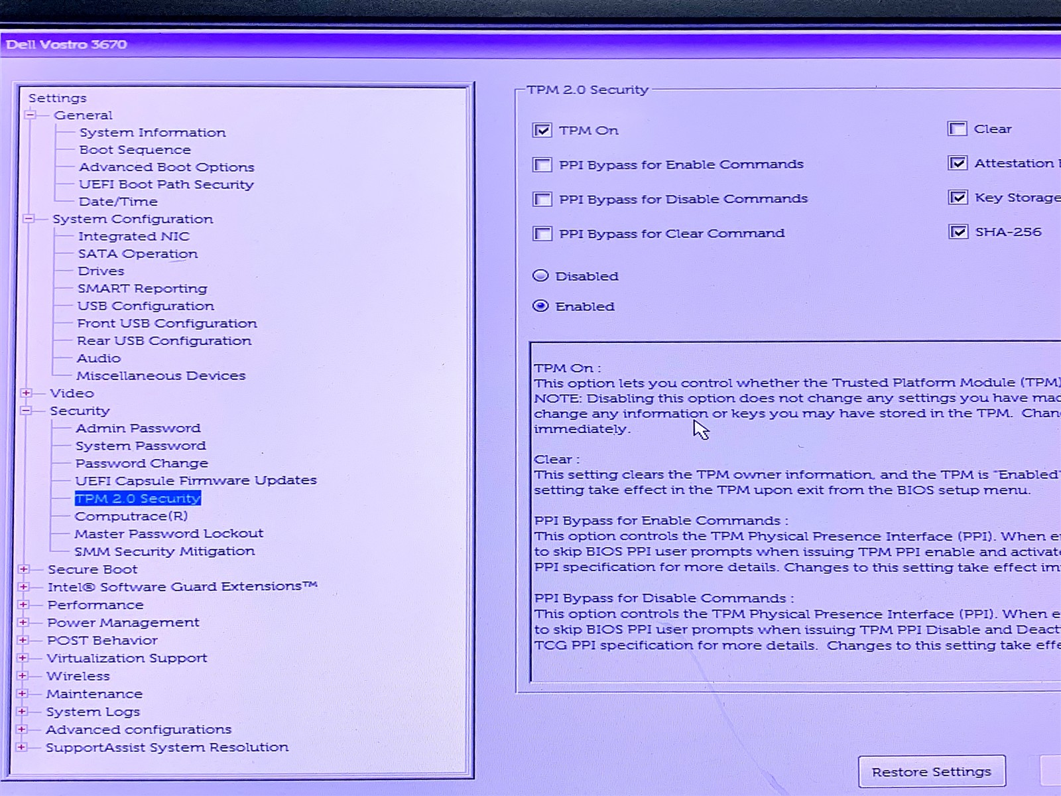
Task: Select Boot Sequence in the tree
Action: (135, 150)
